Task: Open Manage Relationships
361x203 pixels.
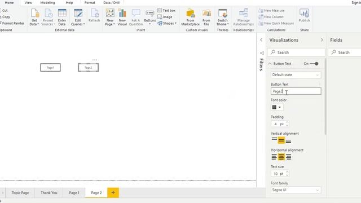Action: (x=243, y=17)
